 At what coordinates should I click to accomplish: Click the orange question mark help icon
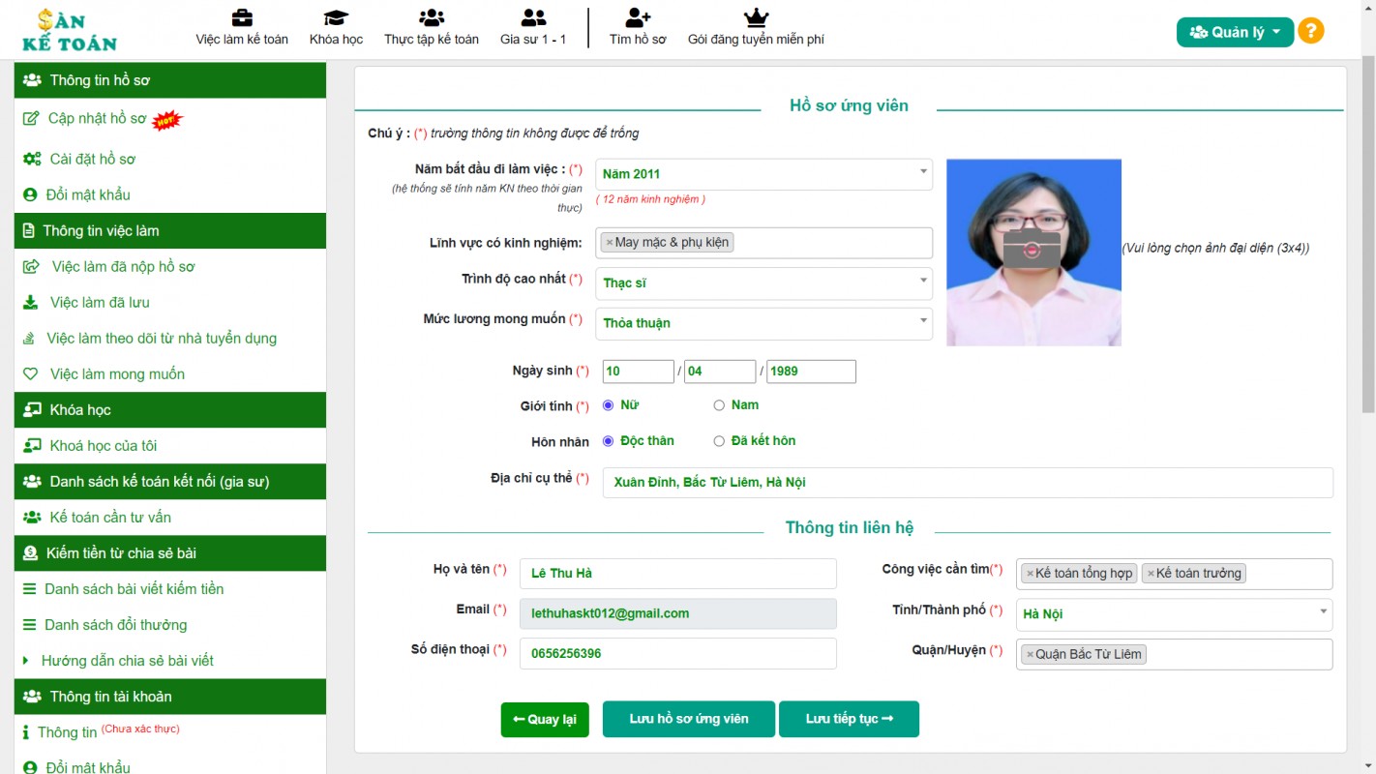click(x=1310, y=31)
